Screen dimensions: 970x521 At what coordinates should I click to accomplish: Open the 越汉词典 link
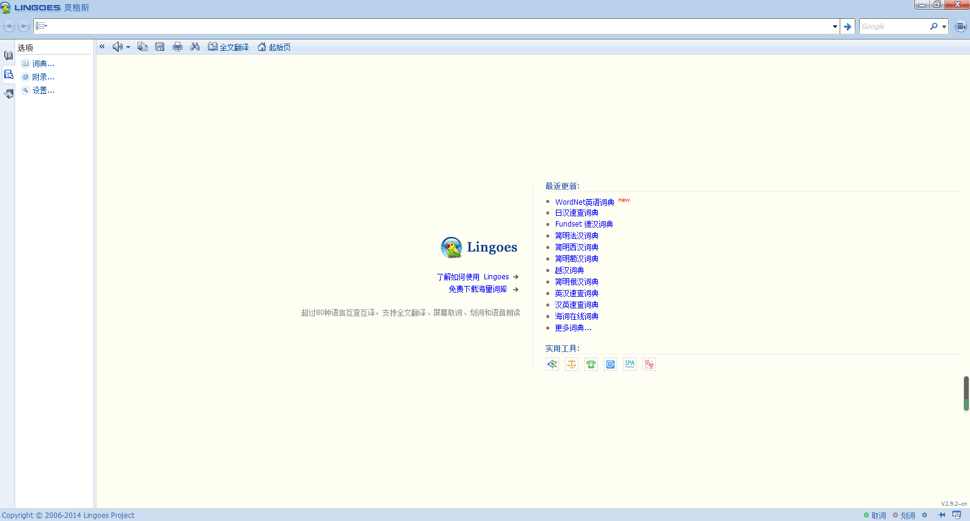tap(569, 270)
